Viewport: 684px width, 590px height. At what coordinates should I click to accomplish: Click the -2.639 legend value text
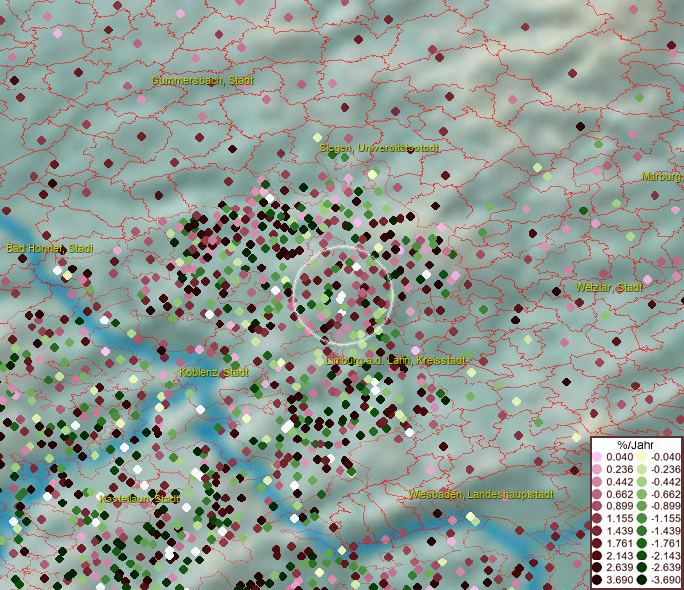coord(665,567)
